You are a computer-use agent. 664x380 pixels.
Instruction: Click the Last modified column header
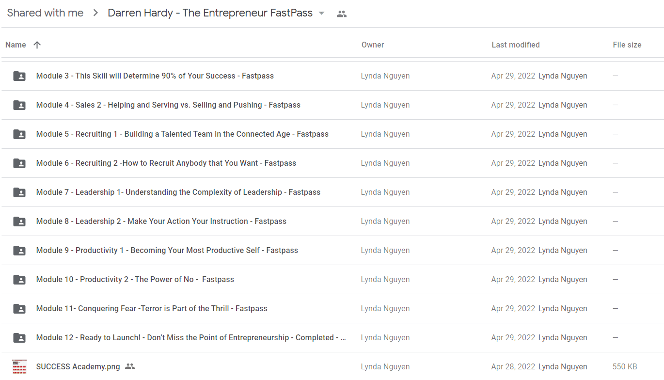point(516,45)
